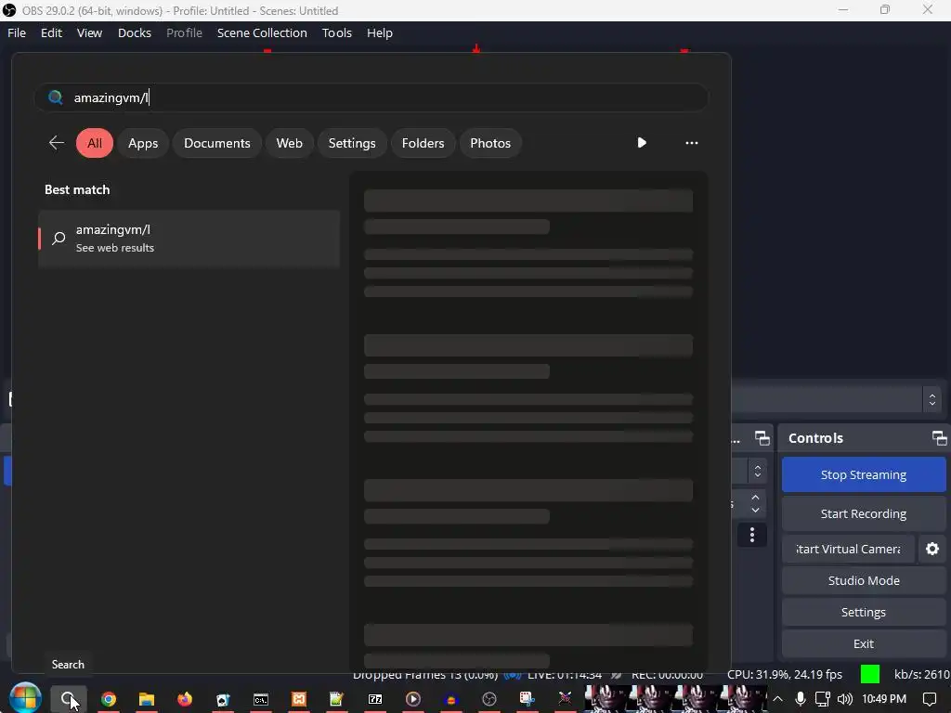Select the Apps search filter
The image size is (951, 713).
click(x=143, y=143)
